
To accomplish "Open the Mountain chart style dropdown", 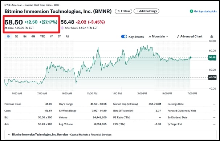I will point(158,36).
